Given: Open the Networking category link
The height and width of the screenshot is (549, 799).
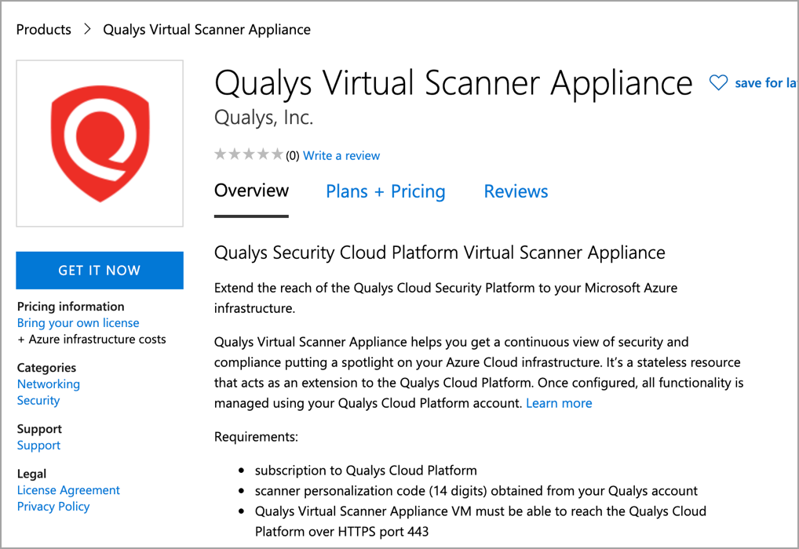Looking at the screenshot, I should (49, 384).
